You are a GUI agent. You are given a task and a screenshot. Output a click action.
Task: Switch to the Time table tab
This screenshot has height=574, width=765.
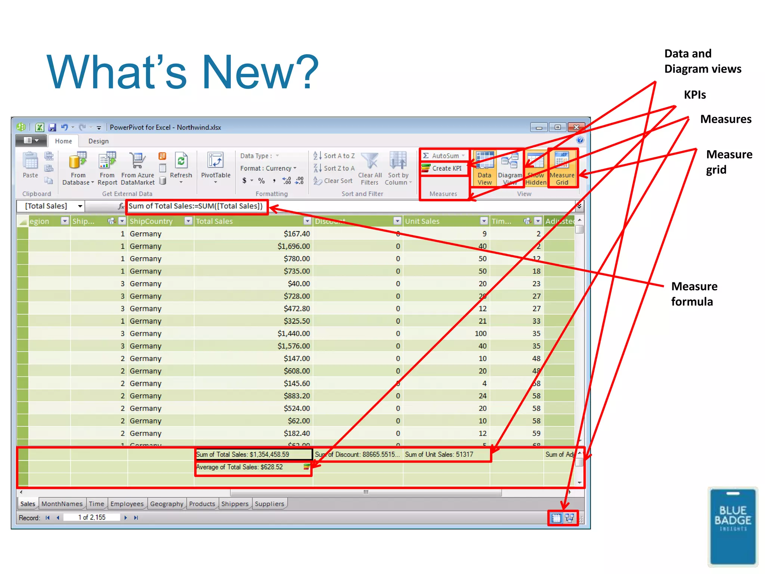tap(96, 504)
